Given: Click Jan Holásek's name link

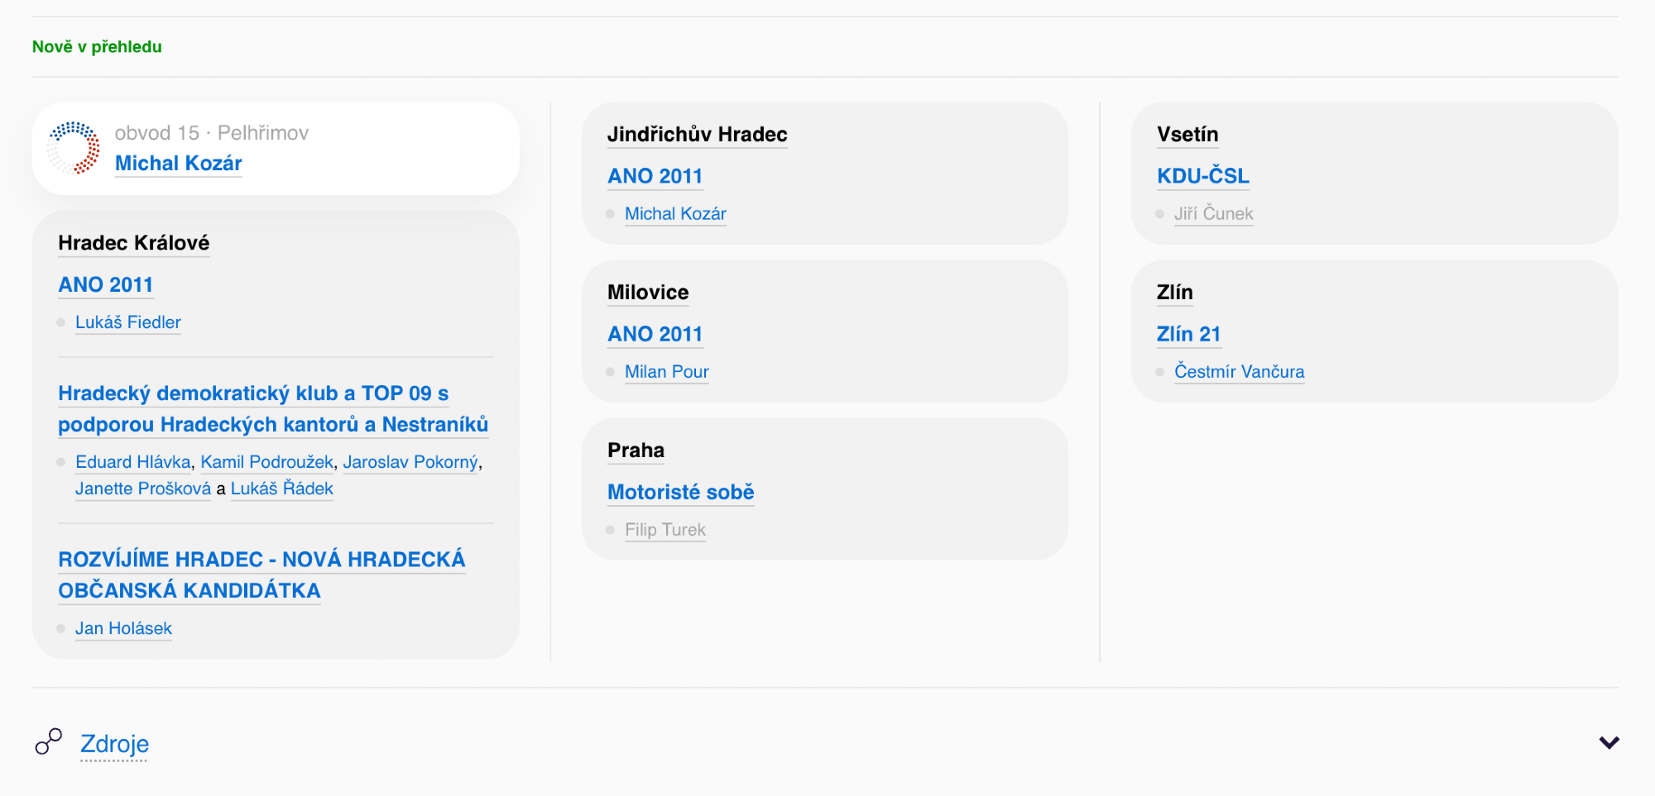Looking at the screenshot, I should pyautogui.click(x=123, y=628).
